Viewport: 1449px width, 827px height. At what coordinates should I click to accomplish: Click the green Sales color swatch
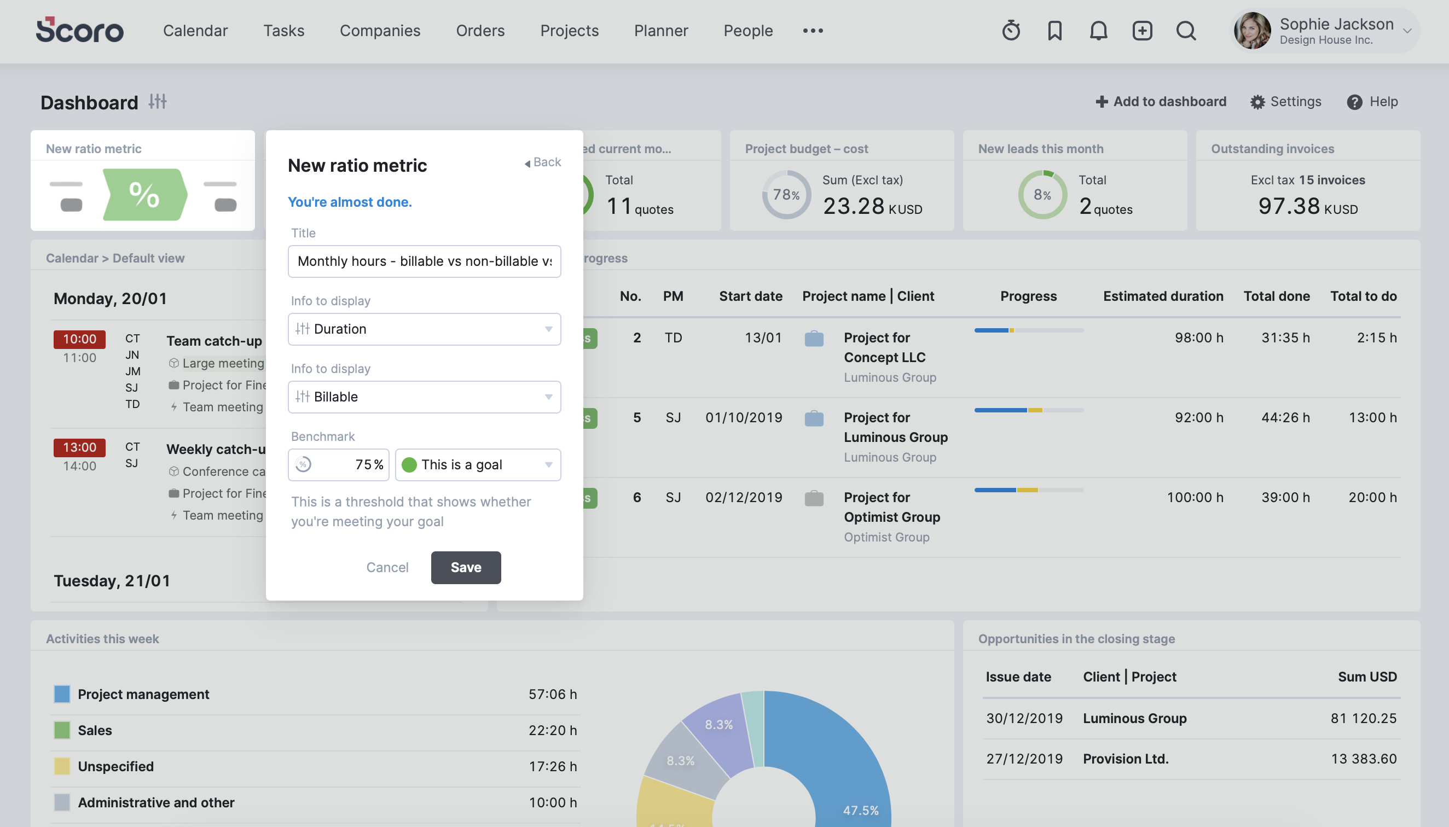click(x=62, y=730)
